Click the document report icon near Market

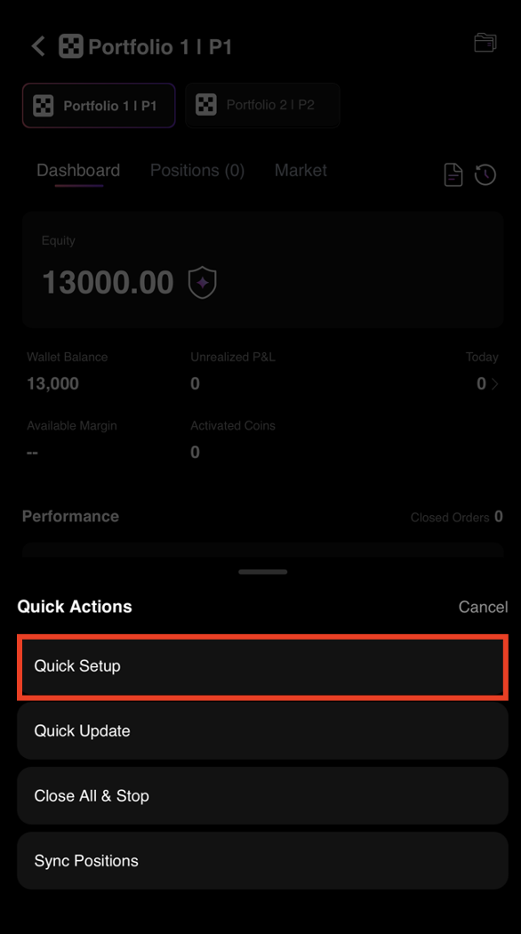point(453,174)
